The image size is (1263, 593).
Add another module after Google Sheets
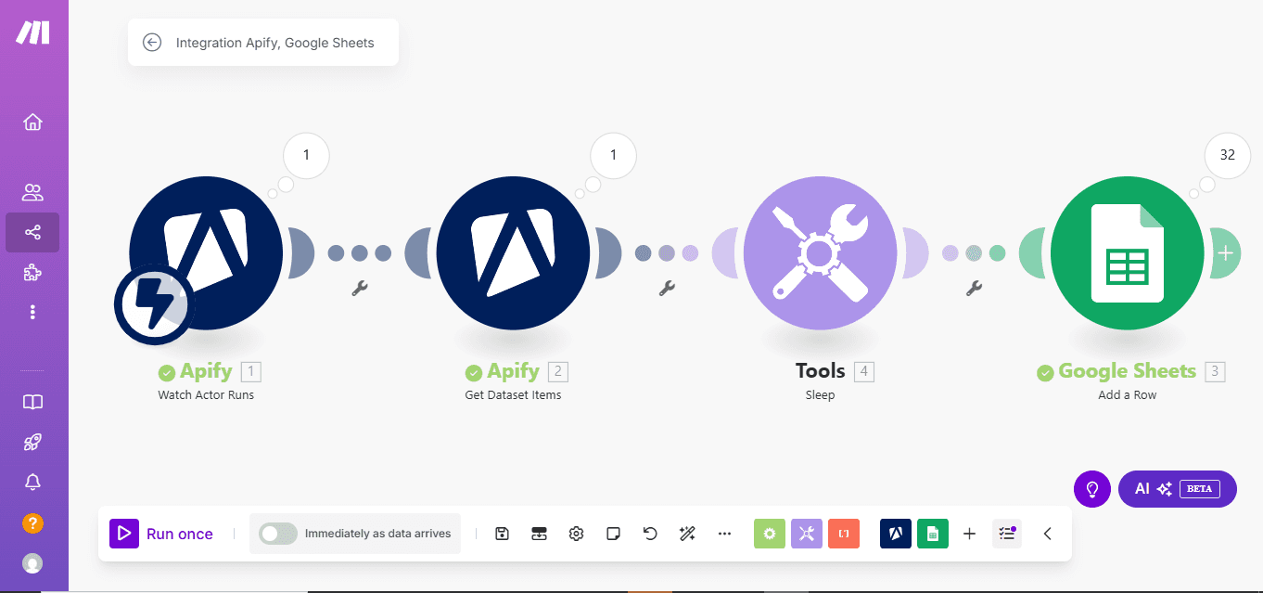coord(1226,252)
